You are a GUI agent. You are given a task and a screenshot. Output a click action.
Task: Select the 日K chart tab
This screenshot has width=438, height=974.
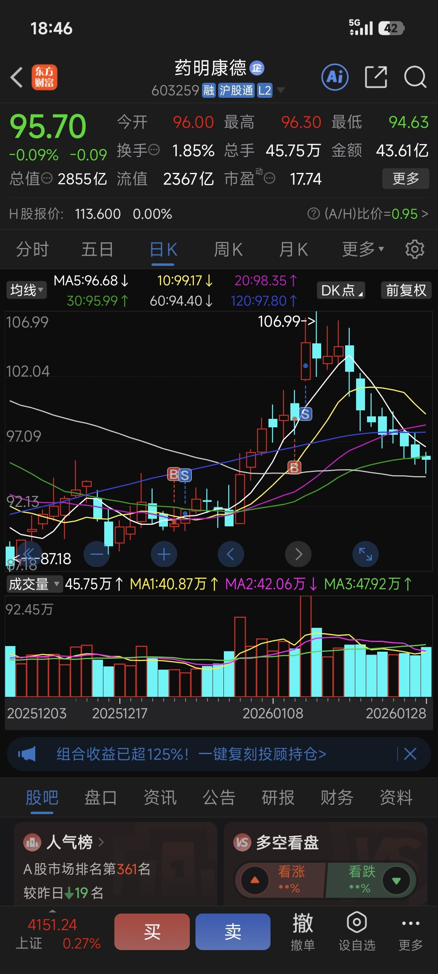click(x=163, y=249)
